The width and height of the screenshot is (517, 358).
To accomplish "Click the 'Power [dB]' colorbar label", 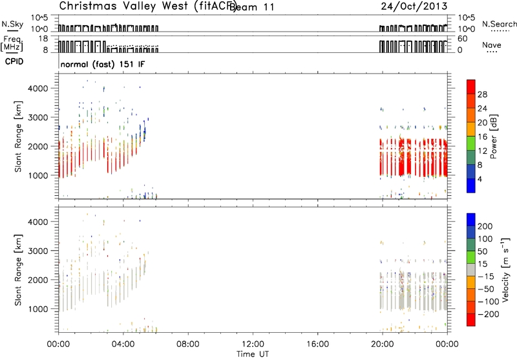I will coord(494,136).
